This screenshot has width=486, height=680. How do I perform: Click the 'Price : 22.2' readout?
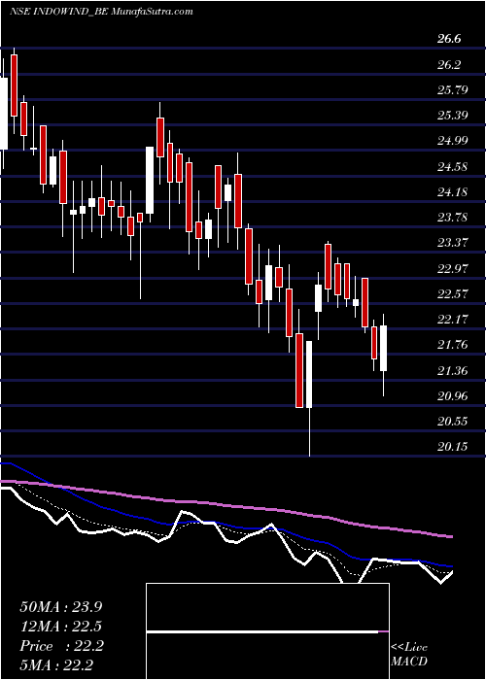click(61, 646)
